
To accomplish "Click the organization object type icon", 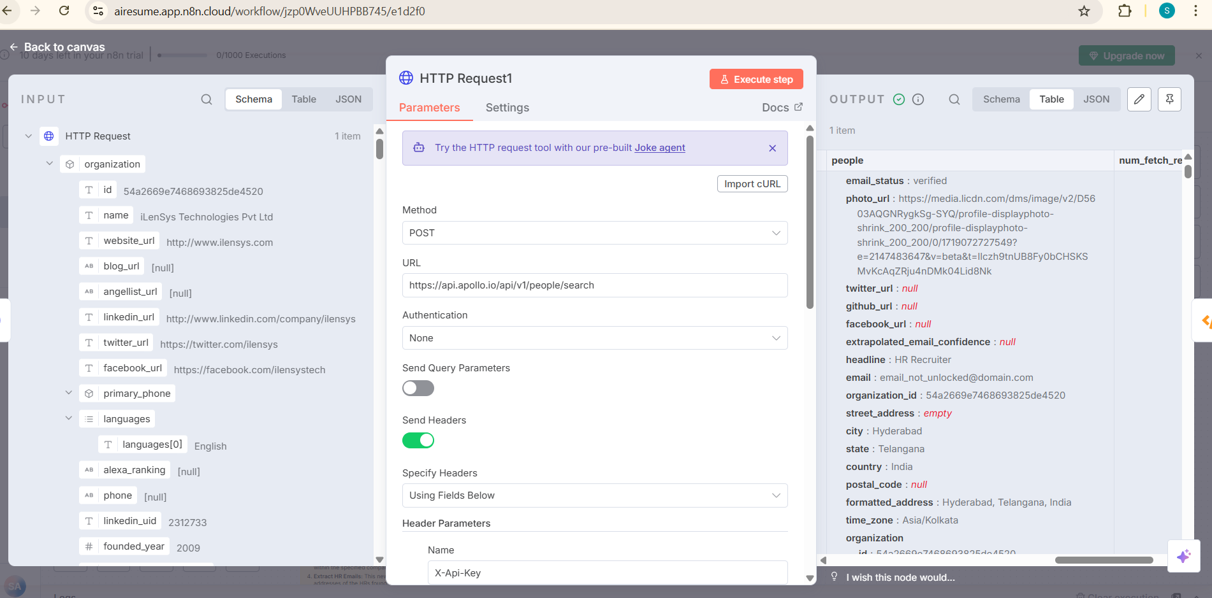I will [70, 164].
